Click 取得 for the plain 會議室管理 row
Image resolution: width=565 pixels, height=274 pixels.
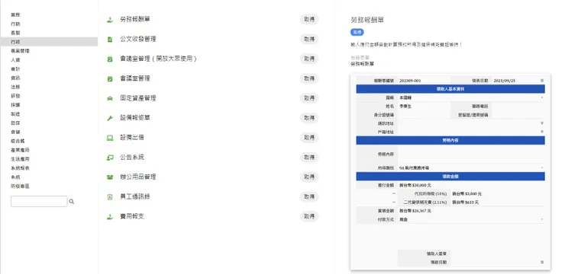coord(309,78)
